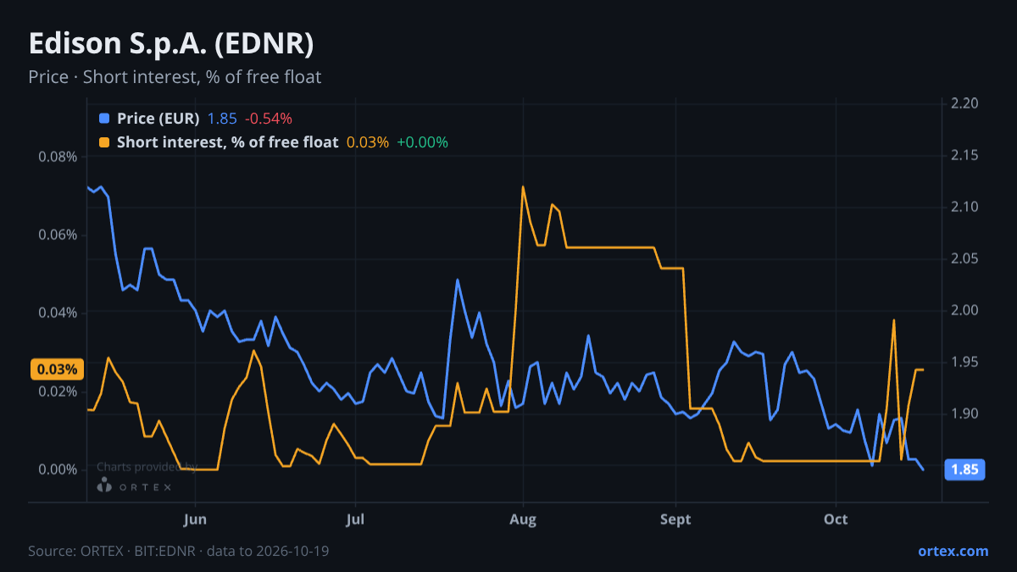The width and height of the screenshot is (1017, 572).
Task: Click the Jul x-axis label
Action: click(x=355, y=519)
